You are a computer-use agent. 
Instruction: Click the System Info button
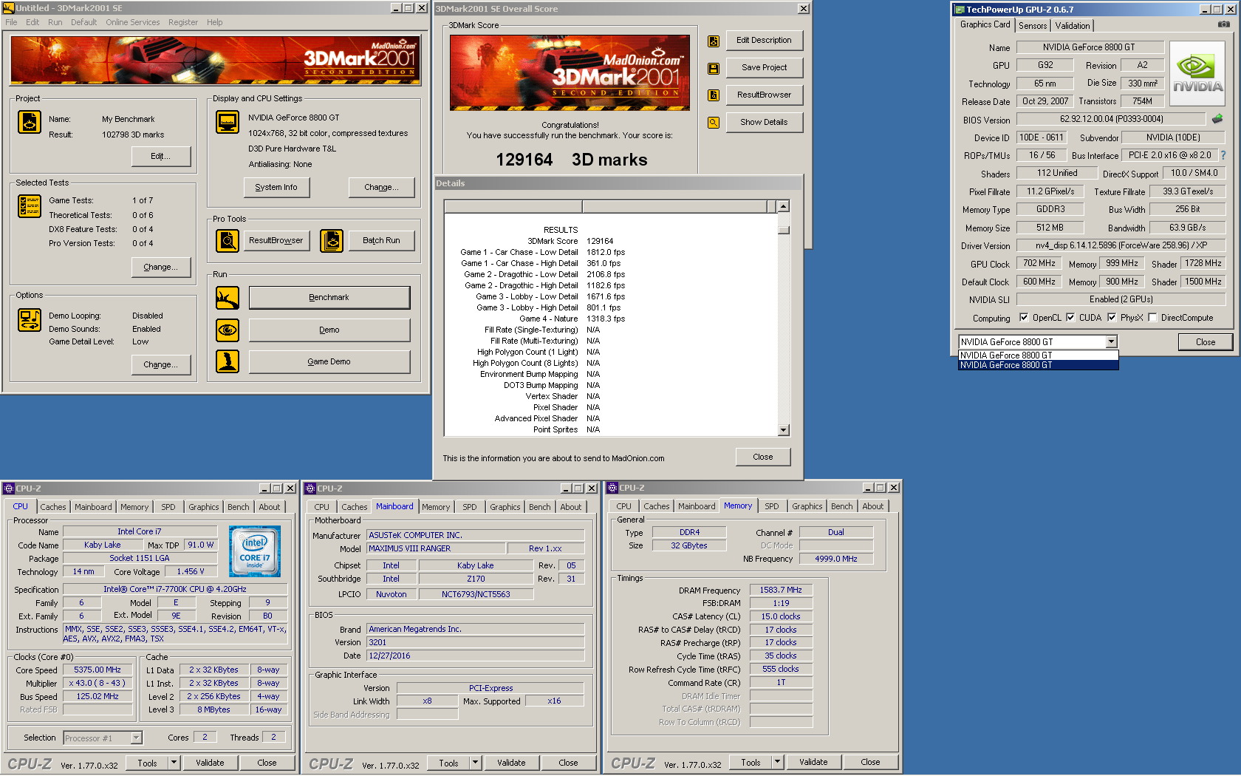pos(276,188)
